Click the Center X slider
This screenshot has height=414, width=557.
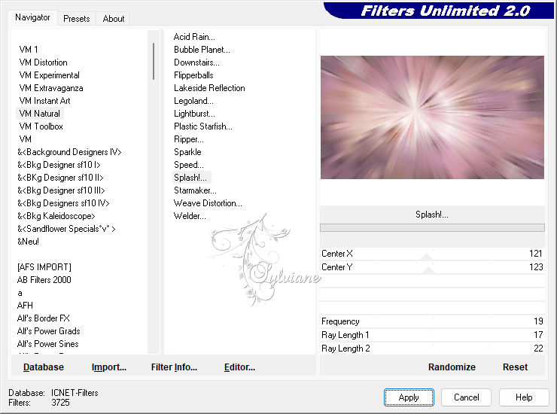(432, 254)
